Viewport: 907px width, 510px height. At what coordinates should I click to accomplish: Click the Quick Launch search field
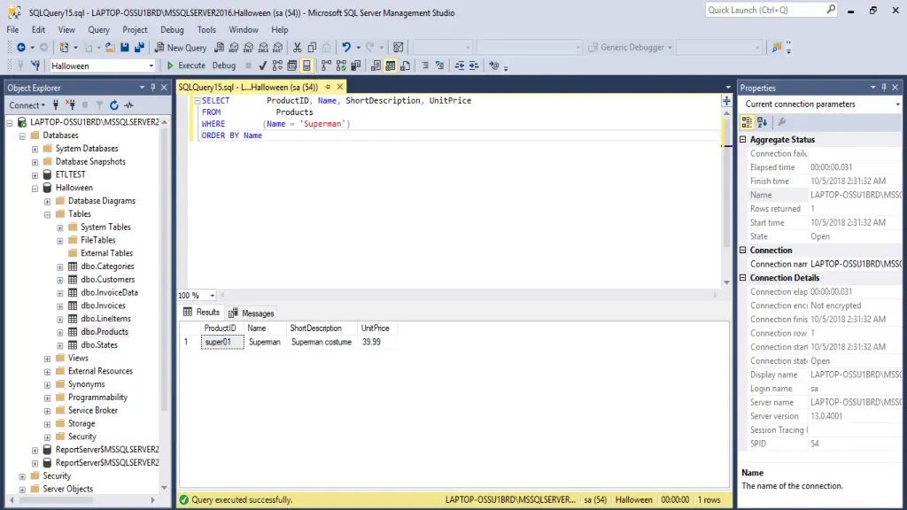(771, 10)
